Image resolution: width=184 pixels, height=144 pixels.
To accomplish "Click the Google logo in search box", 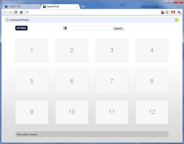I will (x=65, y=28).
